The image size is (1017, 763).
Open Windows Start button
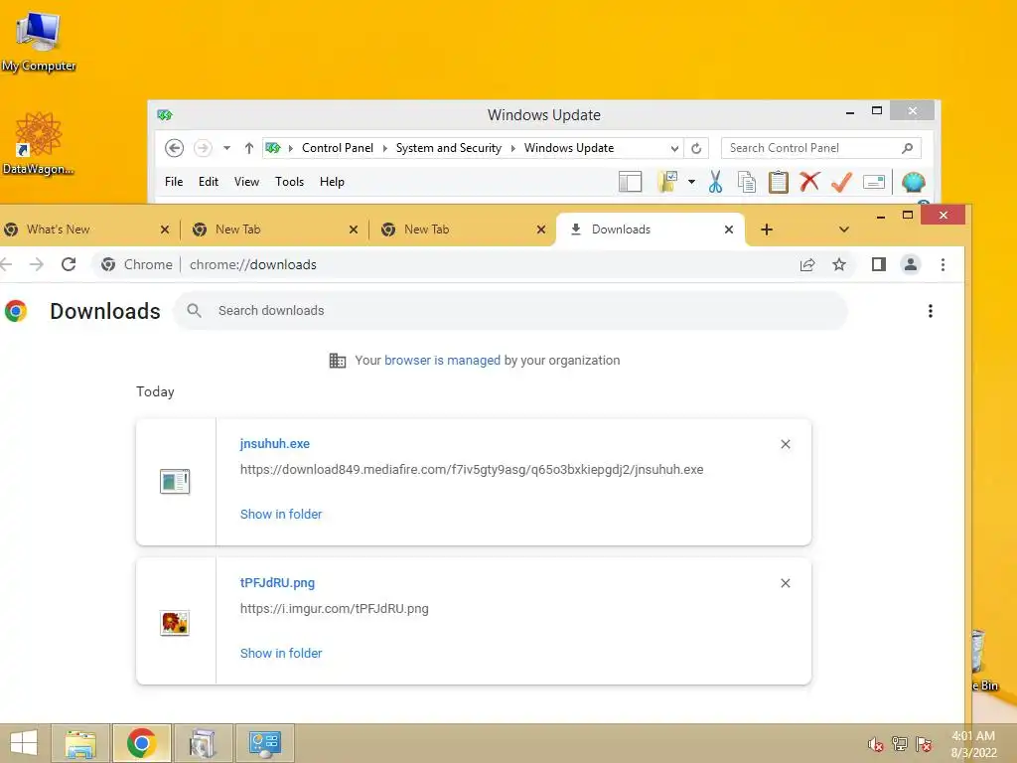pos(24,743)
